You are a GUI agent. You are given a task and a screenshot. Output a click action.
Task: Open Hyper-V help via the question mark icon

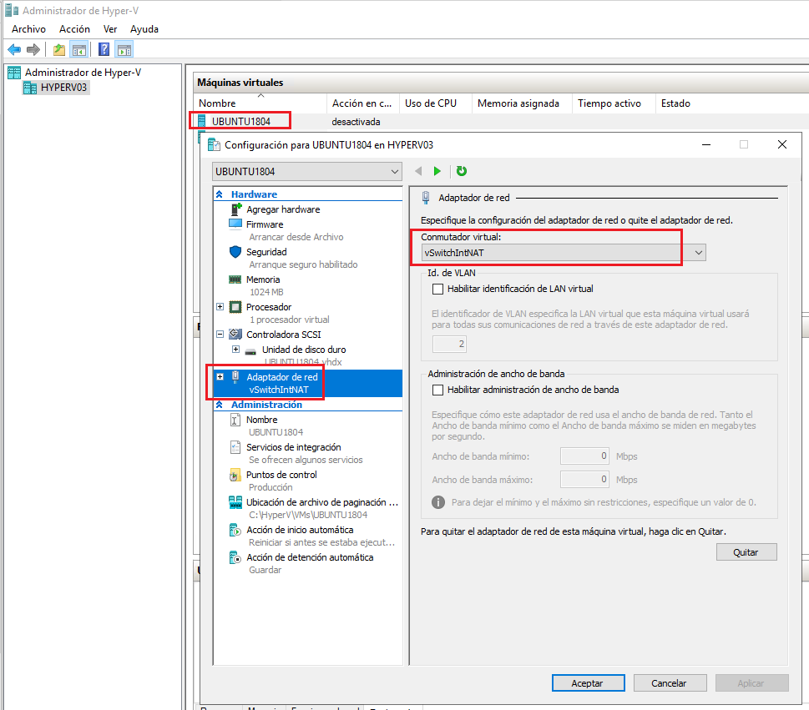pyautogui.click(x=102, y=48)
